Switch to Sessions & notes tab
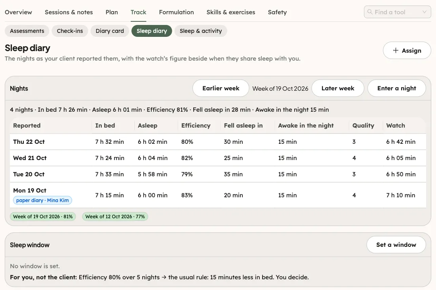This screenshot has width=436, height=290. (69, 12)
